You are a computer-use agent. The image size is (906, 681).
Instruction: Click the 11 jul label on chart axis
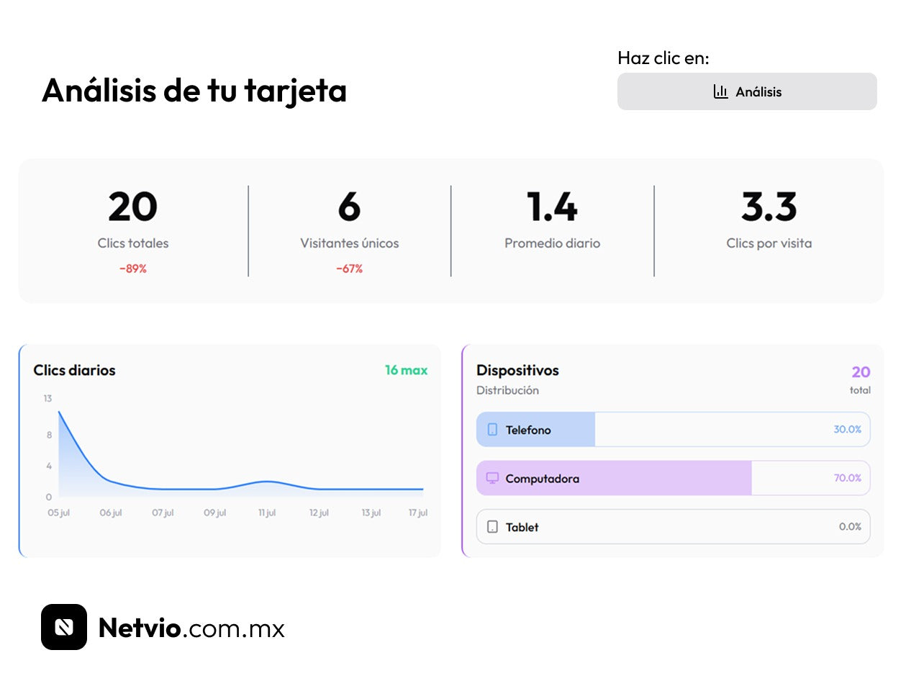pos(267,513)
